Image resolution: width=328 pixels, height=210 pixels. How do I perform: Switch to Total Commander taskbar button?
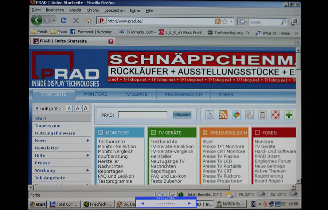tap(65, 204)
